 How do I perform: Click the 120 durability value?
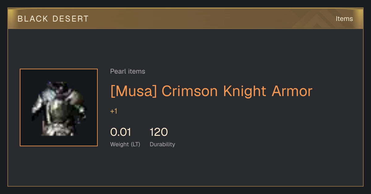[159, 132]
